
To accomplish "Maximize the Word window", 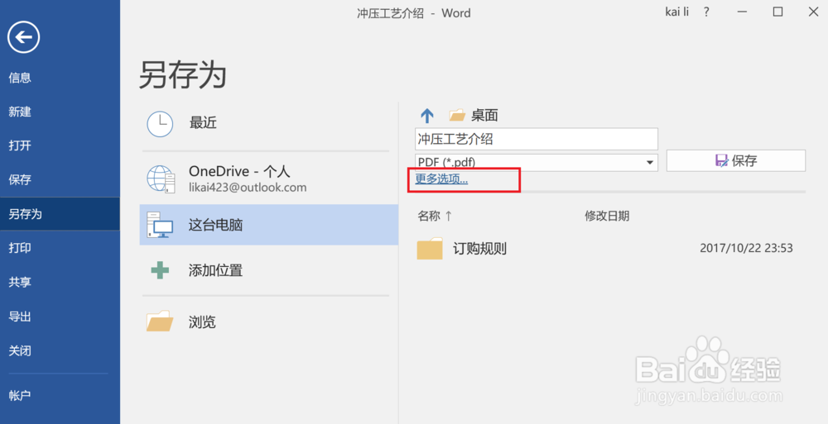I will pyautogui.click(x=777, y=12).
